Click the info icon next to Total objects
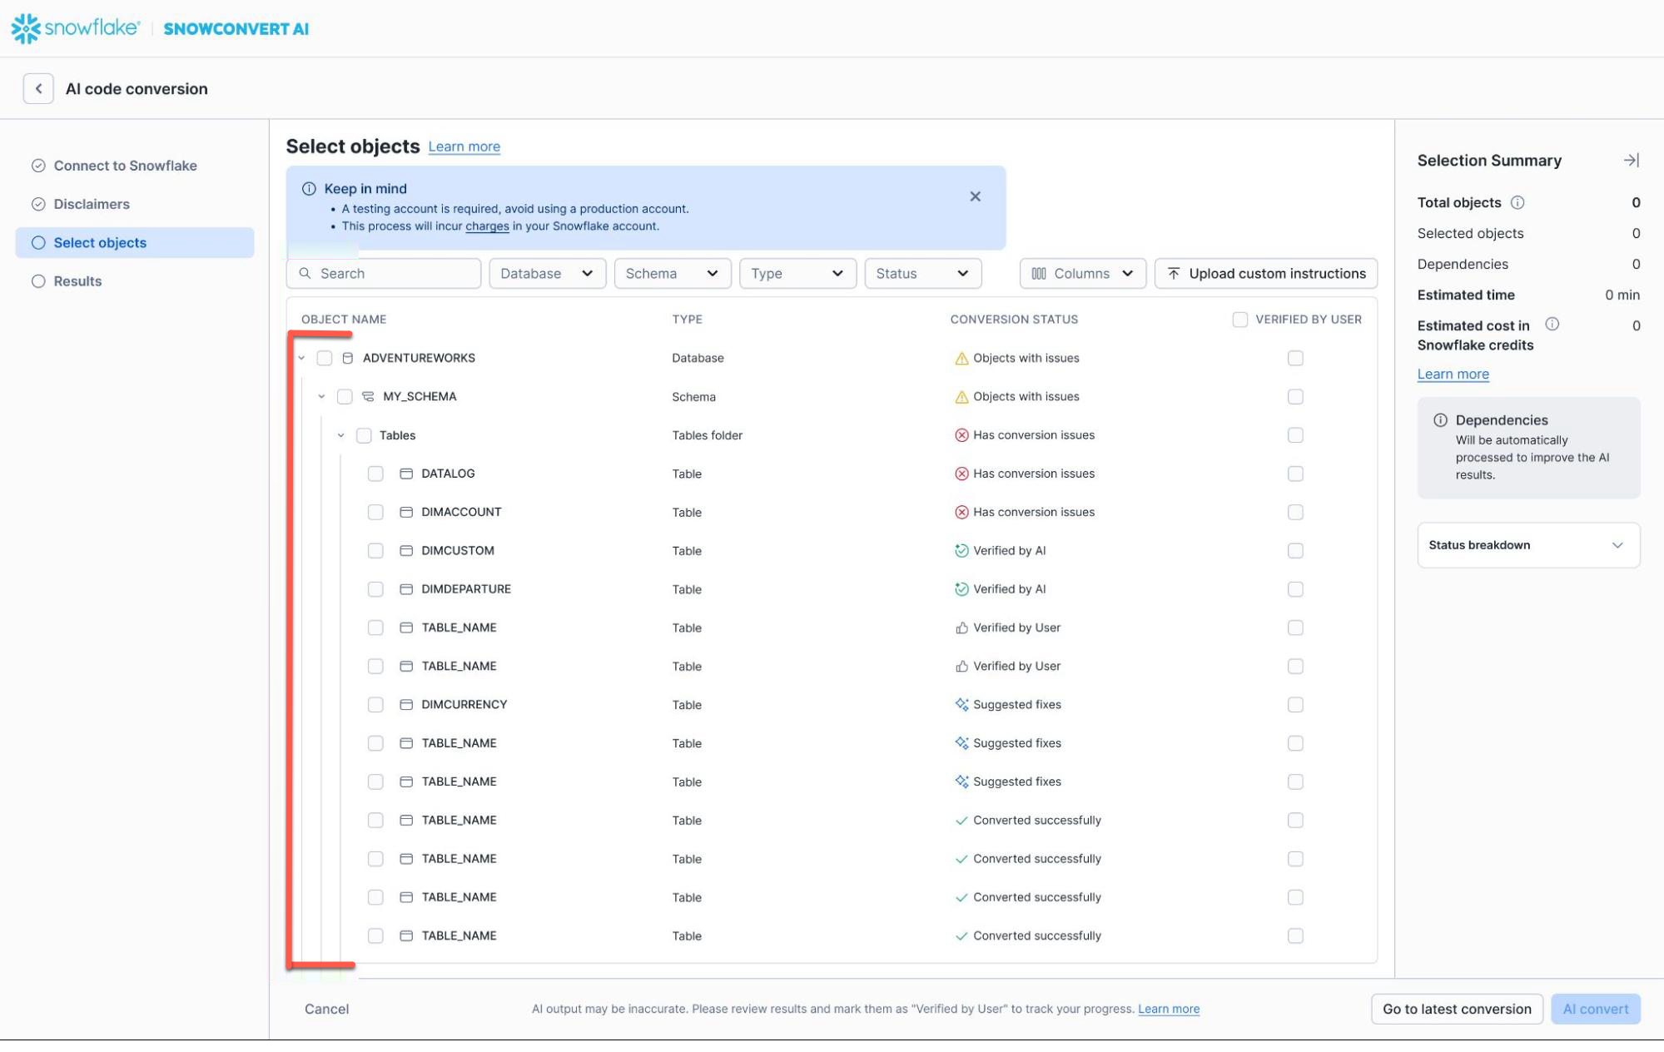The width and height of the screenshot is (1664, 1052). [1517, 202]
